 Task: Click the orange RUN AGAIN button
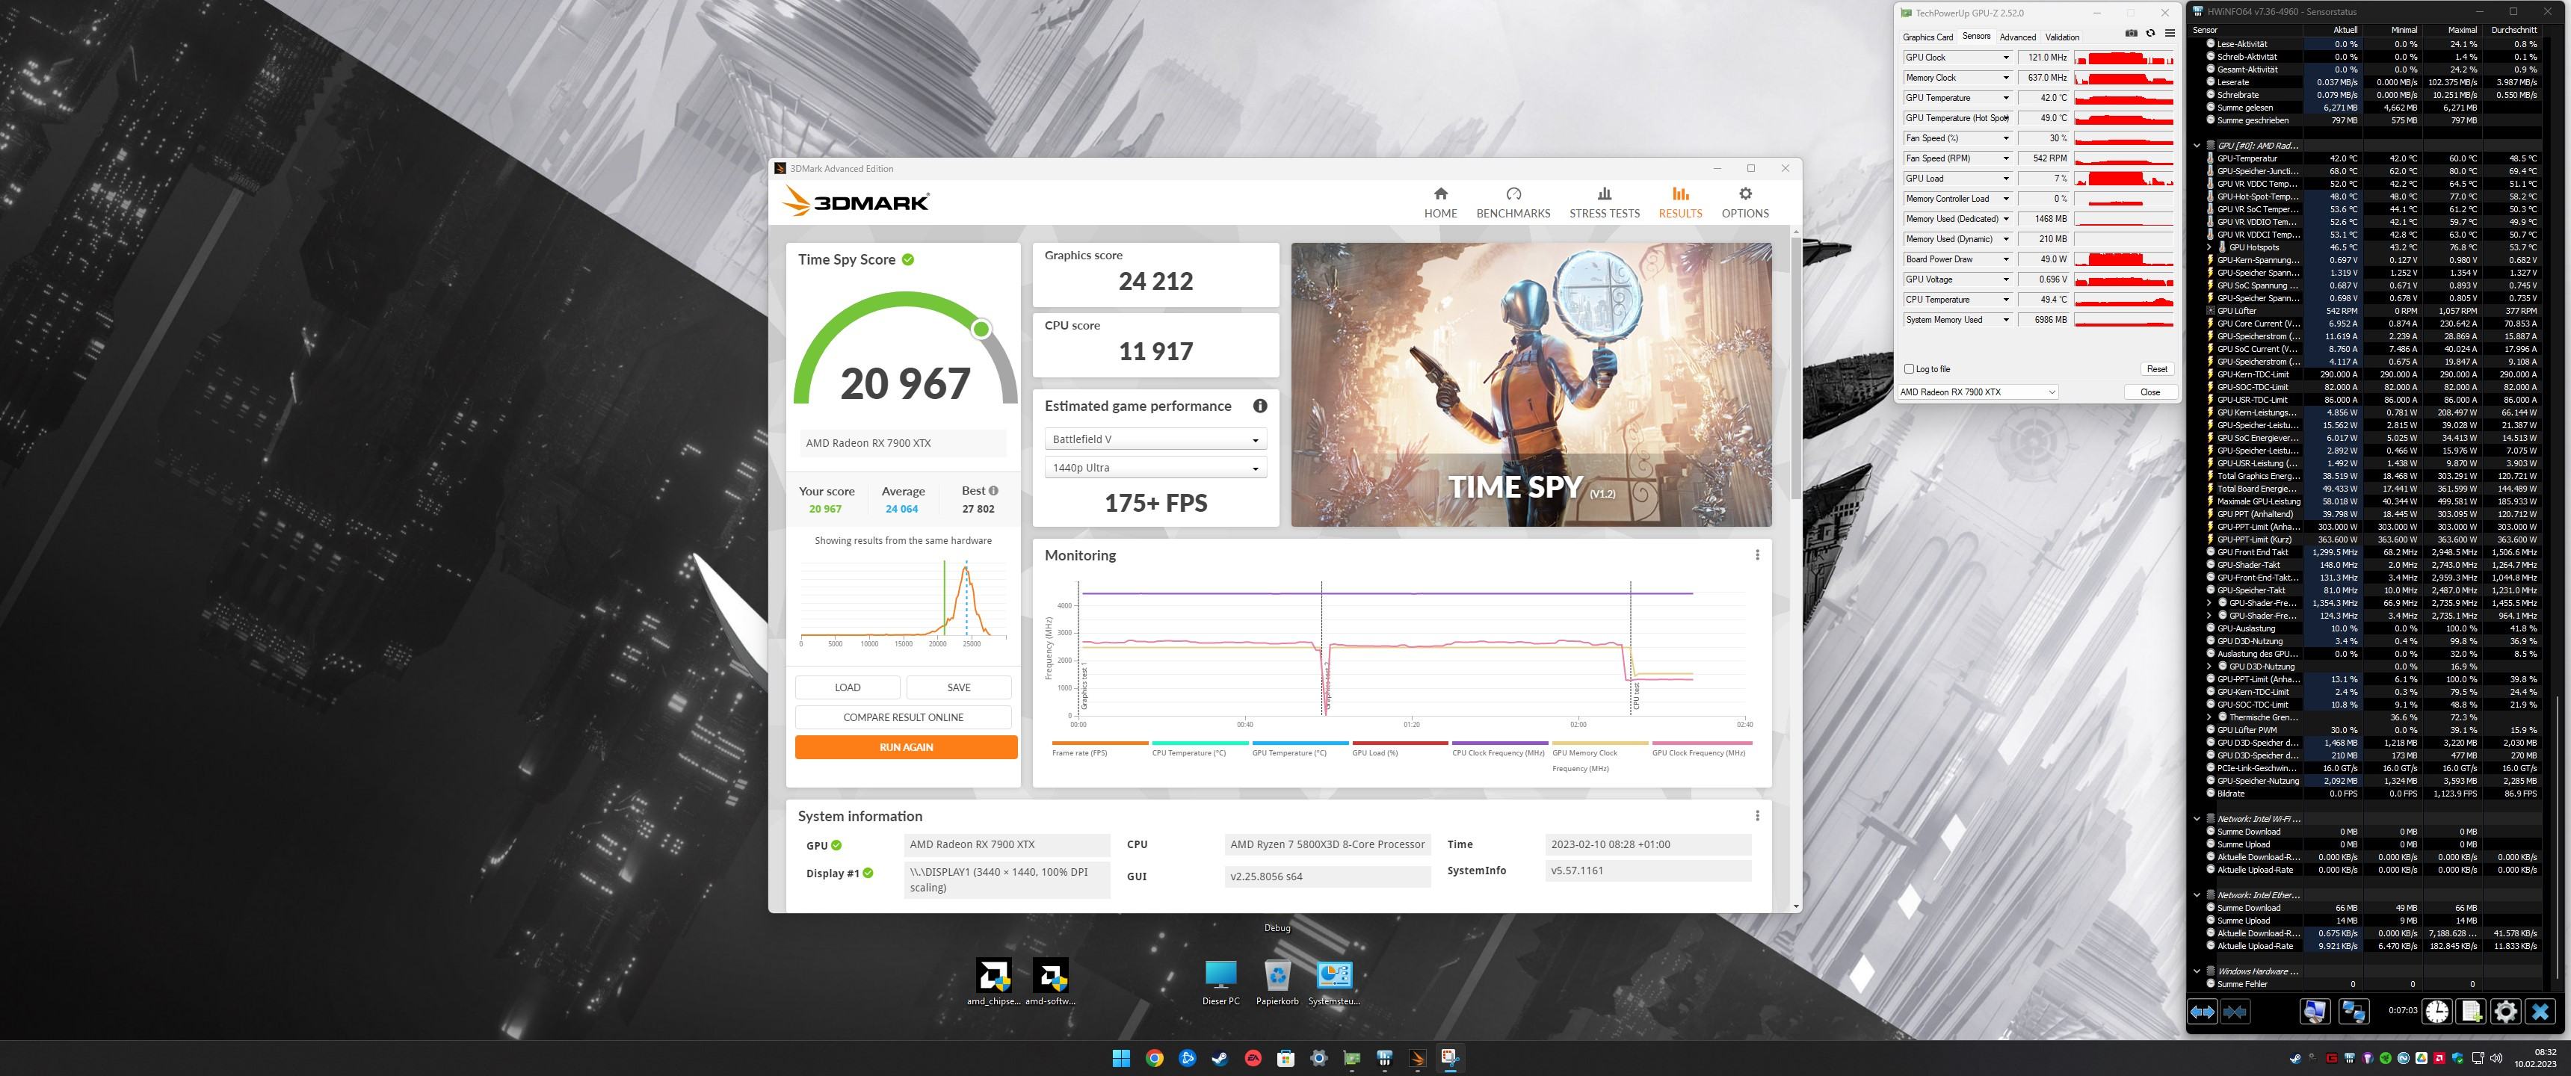[x=905, y=748]
